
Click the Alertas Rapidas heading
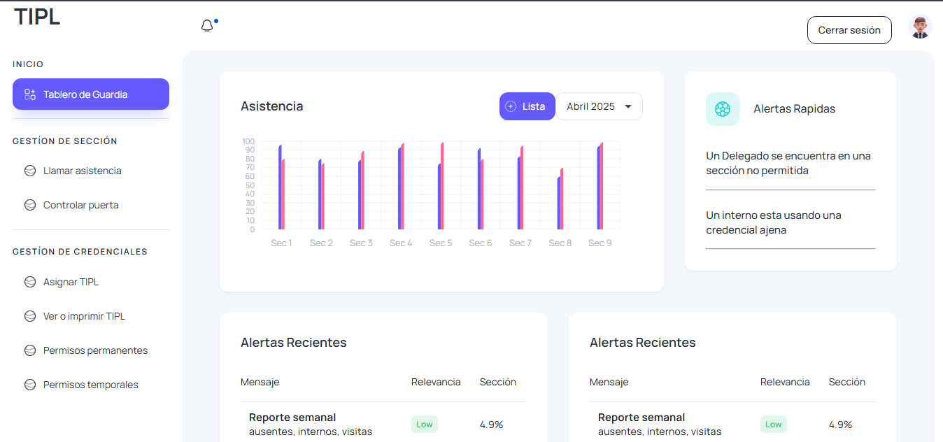pyautogui.click(x=795, y=109)
